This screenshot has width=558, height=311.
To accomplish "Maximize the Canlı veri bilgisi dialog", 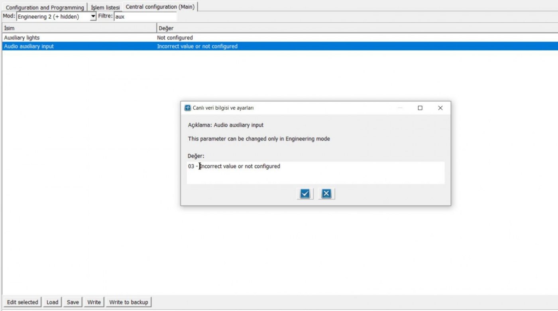I will click(420, 108).
